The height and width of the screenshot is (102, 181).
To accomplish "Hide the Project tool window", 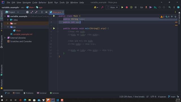I will click(x=46, y=12).
